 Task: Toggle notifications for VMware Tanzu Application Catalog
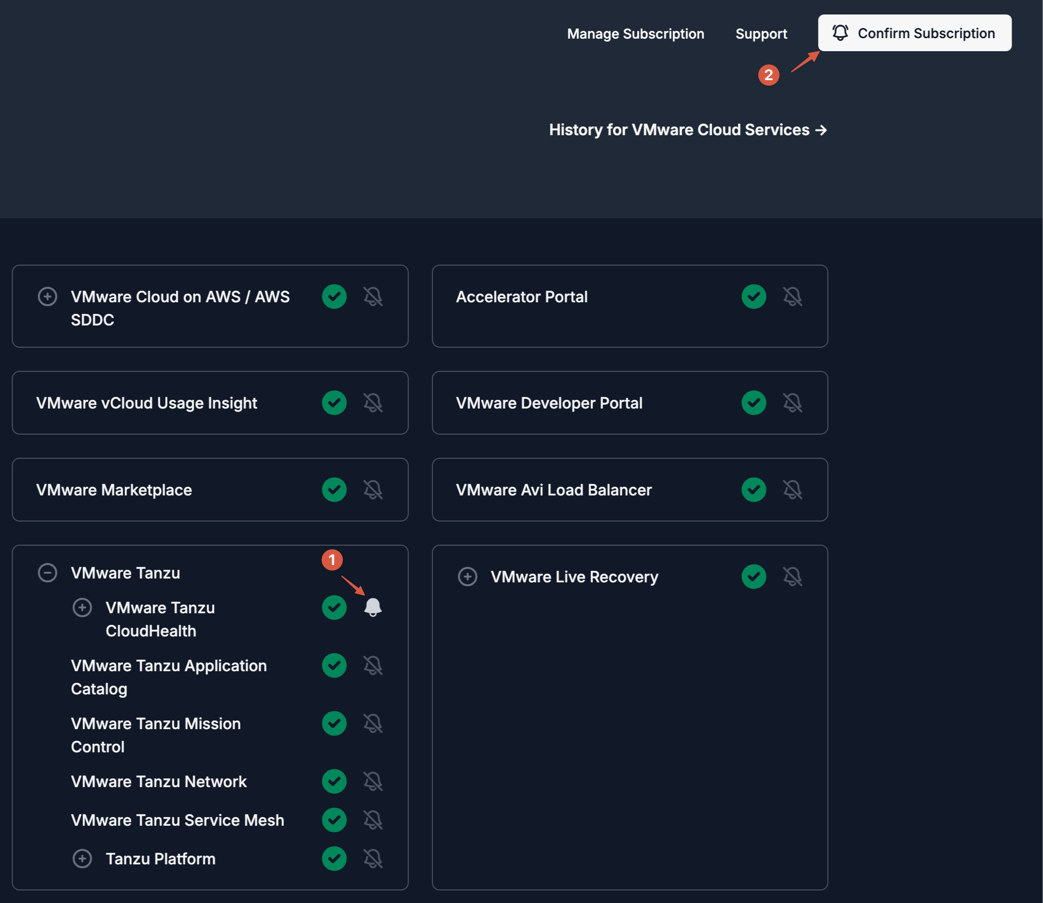[373, 665]
